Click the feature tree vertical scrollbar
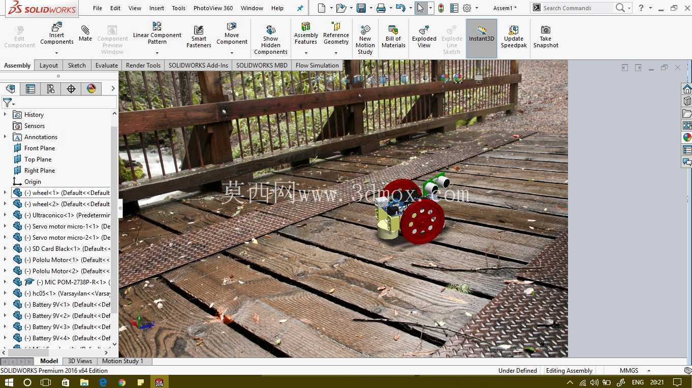The image size is (692, 388). pyautogui.click(x=114, y=218)
